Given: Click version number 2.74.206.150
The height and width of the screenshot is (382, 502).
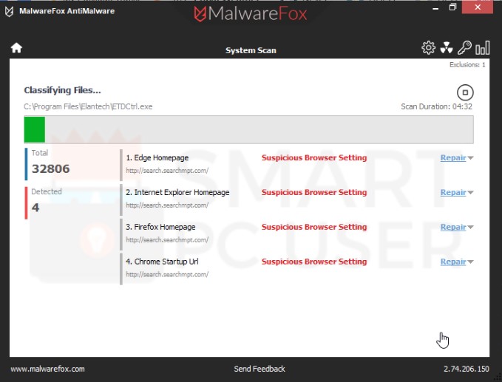Looking at the screenshot, I should (466, 369).
